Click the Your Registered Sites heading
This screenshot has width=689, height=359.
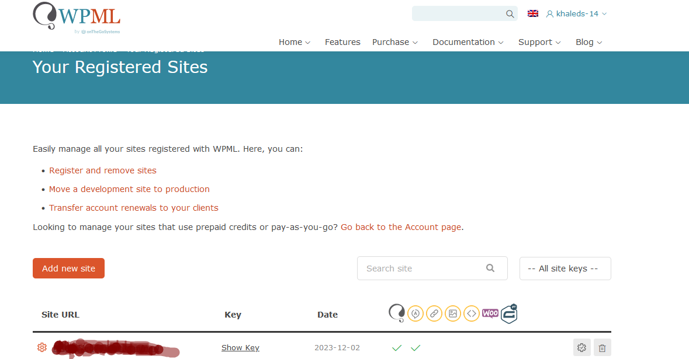pos(120,67)
